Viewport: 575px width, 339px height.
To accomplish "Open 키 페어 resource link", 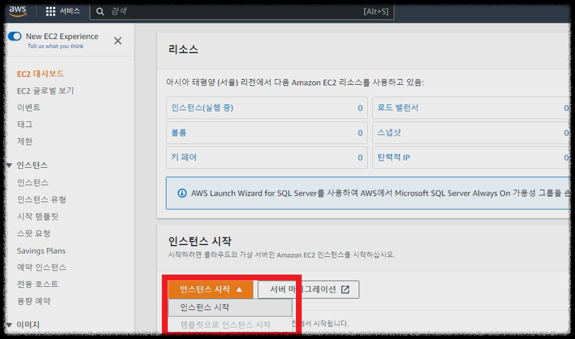I will 184,157.
